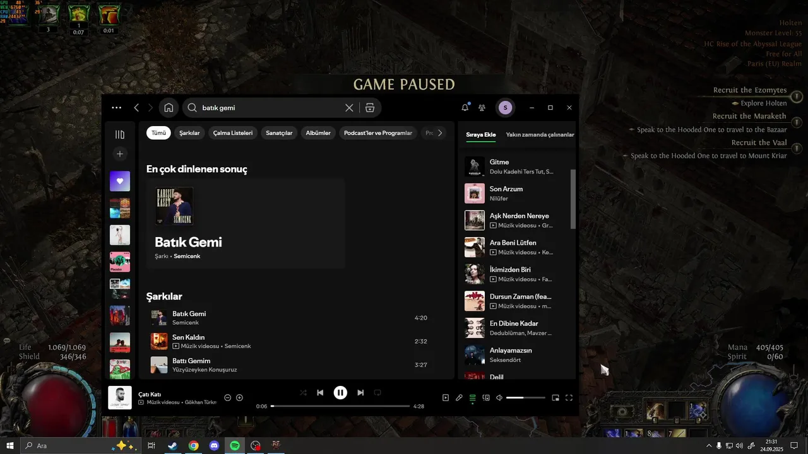The width and height of the screenshot is (808, 454).
Task: Toggle repeat mode
Action: (377, 392)
